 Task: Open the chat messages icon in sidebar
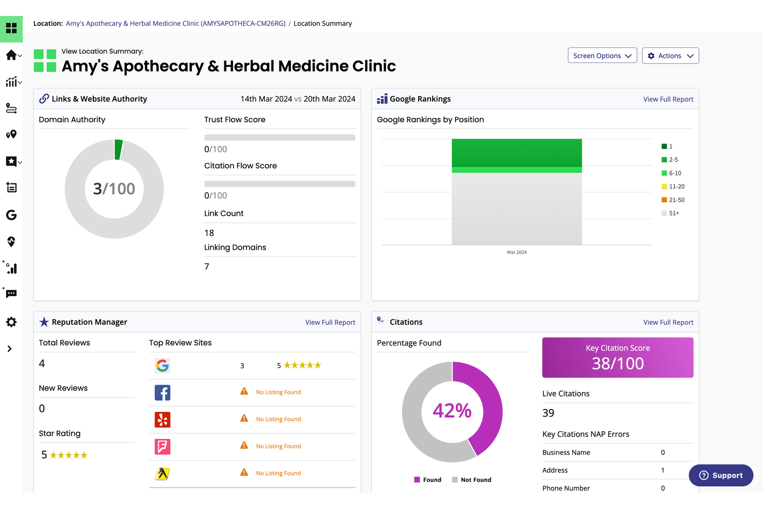[11, 294]
